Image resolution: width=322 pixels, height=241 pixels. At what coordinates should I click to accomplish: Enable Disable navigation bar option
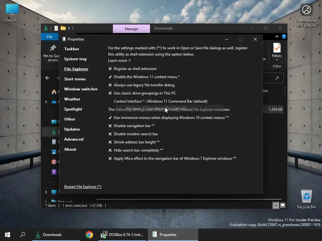click(131, 126)
